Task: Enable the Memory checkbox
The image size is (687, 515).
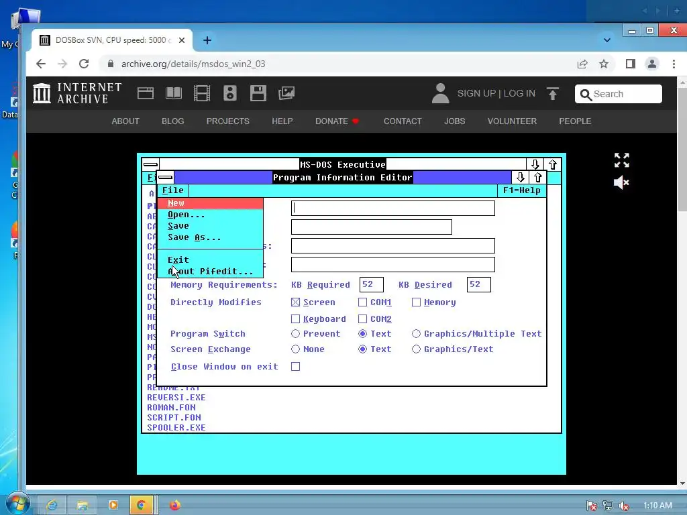Action: click(x=416, y=302)
